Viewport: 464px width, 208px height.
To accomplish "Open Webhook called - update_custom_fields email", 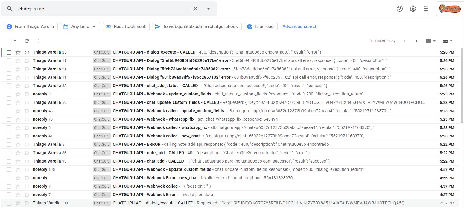I will tap(230, 111).
